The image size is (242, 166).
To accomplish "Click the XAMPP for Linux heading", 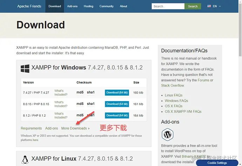I will (82, 159).
